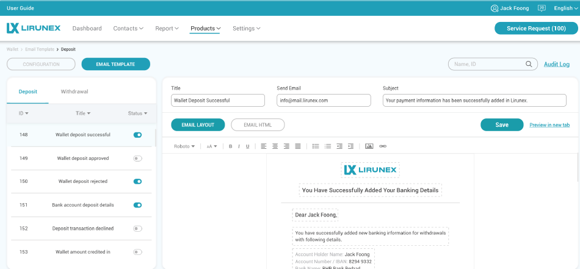Select the Email Template tab
This screenshot has height=269, width=580.
[x=116, y=64]
